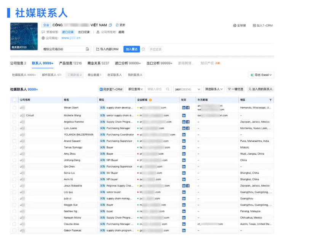Open the 职位查询 dropdown

(136, 89)
